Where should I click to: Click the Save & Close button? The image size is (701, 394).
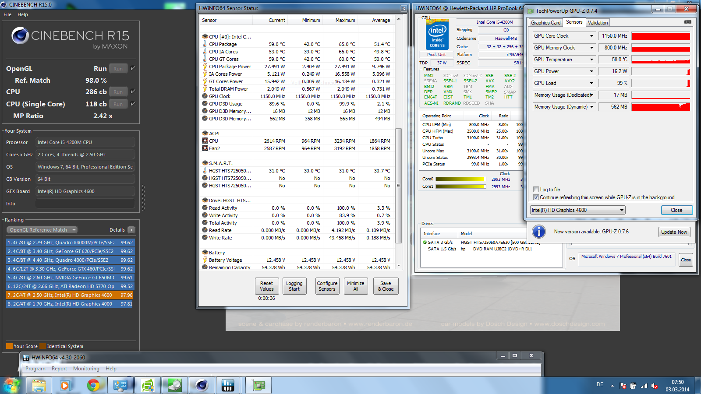(386, 286)
